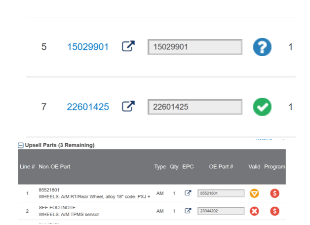Open part number 15029901 link

(88, 47)
